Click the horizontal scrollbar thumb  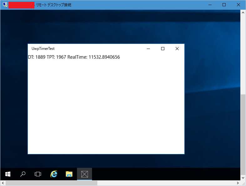[x=51, y=183]
